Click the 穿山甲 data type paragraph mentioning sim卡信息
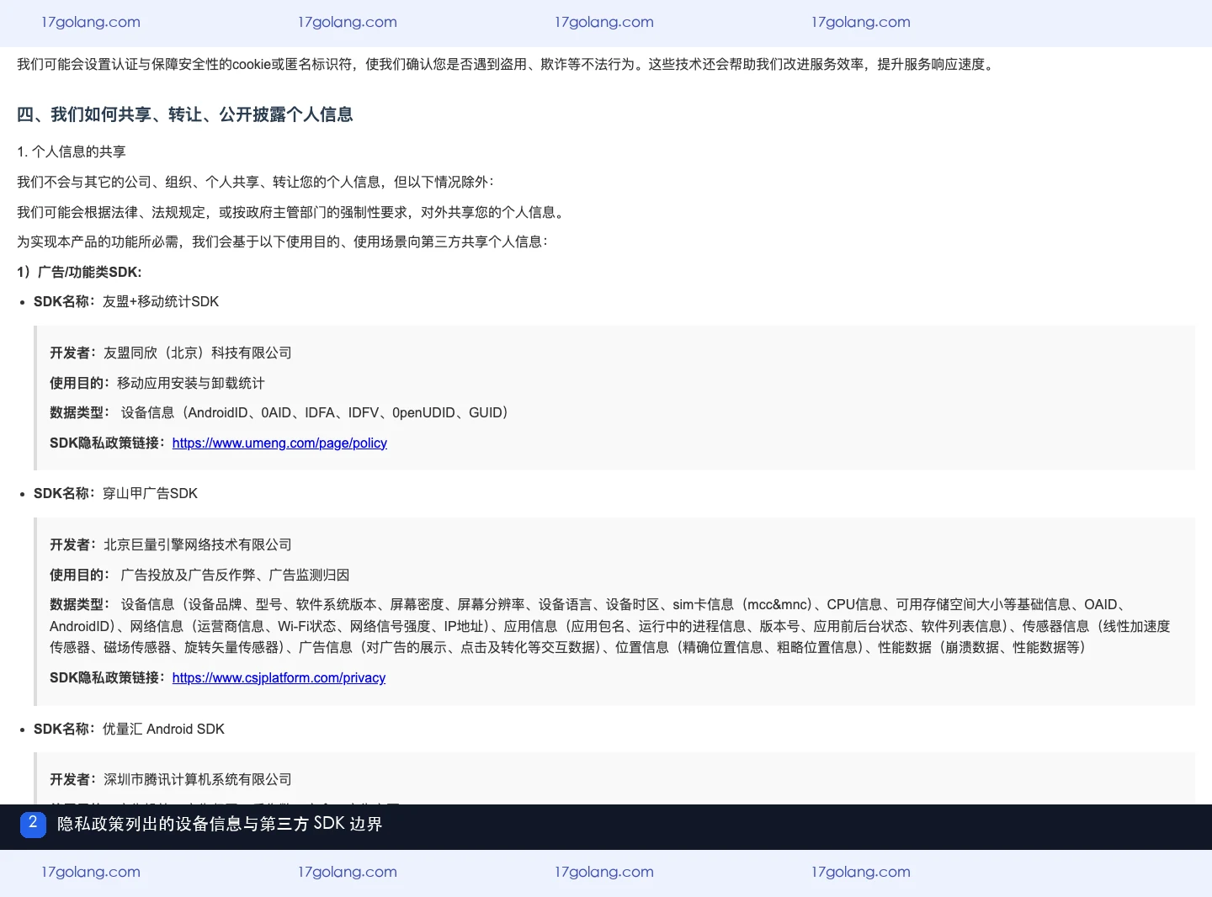The image size is (1212, 897). coord(610,626)
